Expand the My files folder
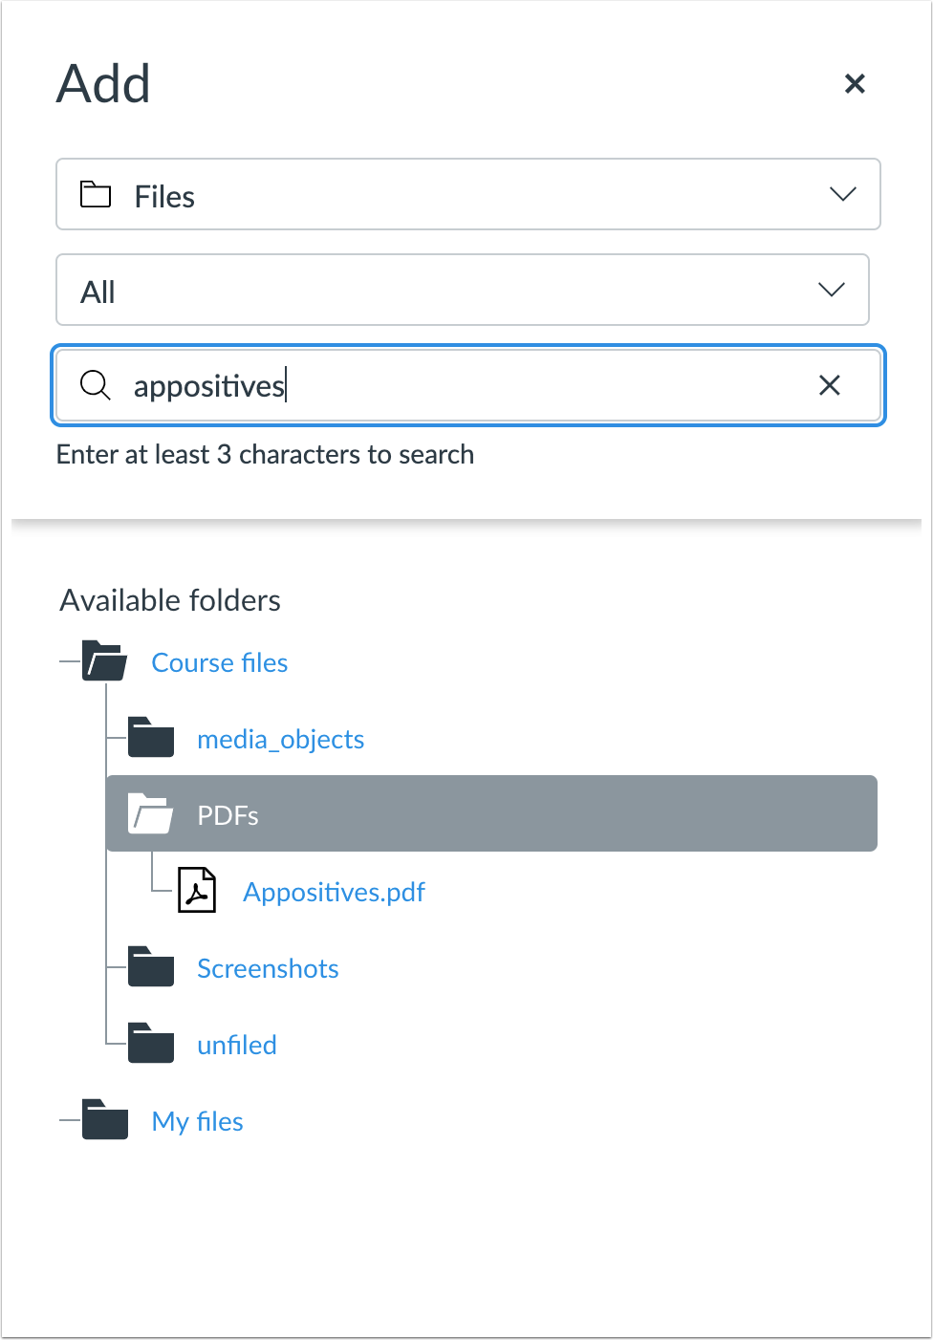 198,1122
